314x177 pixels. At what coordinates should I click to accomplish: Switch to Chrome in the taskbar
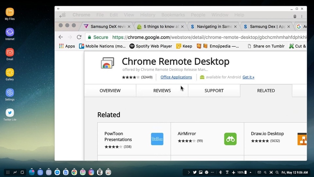74,172
